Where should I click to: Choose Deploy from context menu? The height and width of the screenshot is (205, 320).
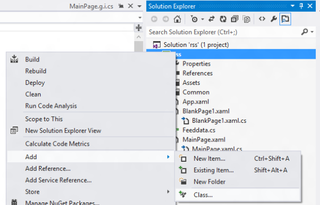[x=35, y=83]
